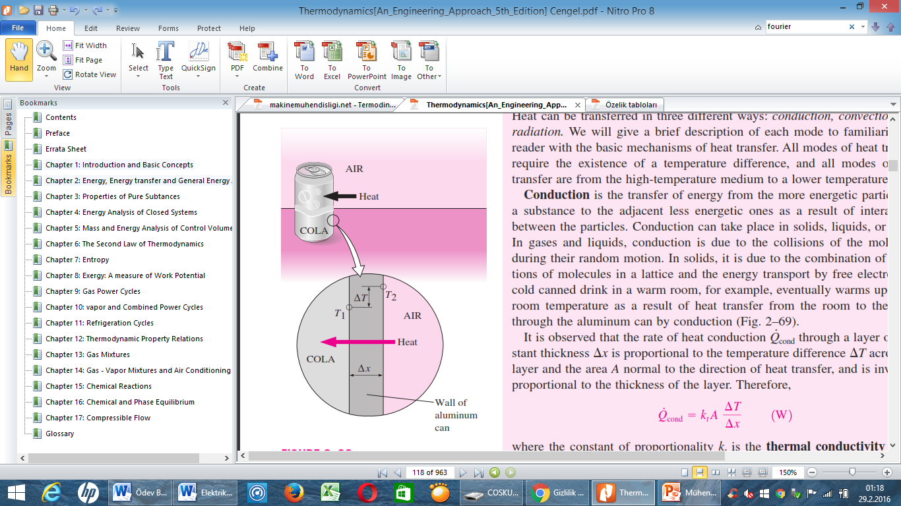Expand PDF create dropdown arrow
901x506 pixels.
[237, 76]
